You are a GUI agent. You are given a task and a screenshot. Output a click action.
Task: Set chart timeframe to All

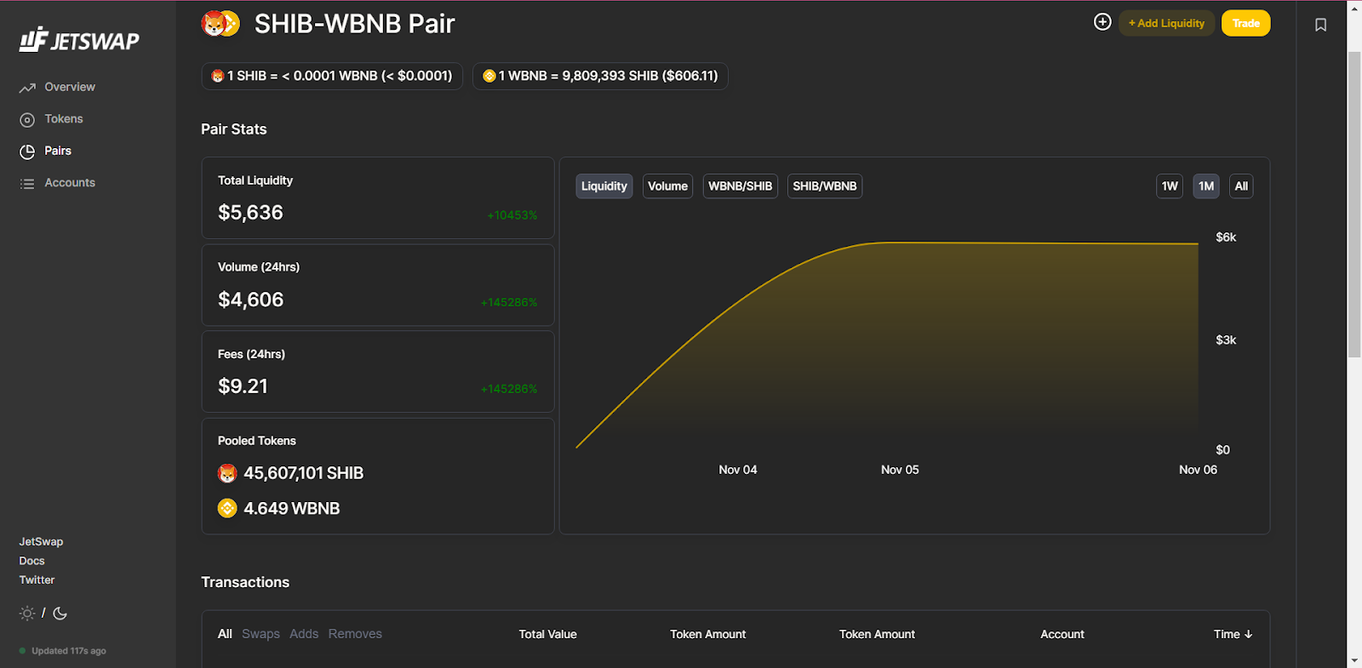[x=1241, y=186]
